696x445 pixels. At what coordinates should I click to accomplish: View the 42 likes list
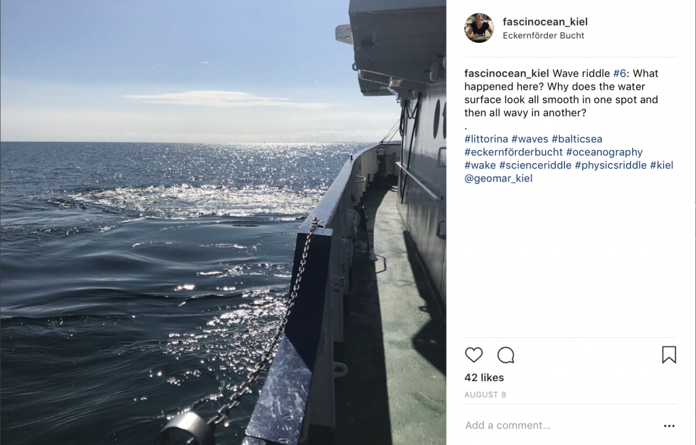coord(484,378)
